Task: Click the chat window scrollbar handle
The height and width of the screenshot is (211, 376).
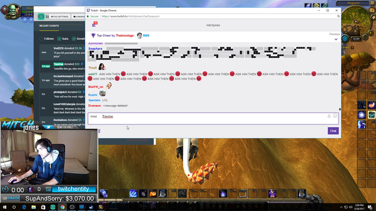Action: 340,109
